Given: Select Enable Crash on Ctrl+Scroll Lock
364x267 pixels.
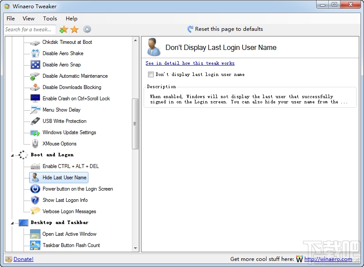Looking at the screenshot, I should click(76, 99).
